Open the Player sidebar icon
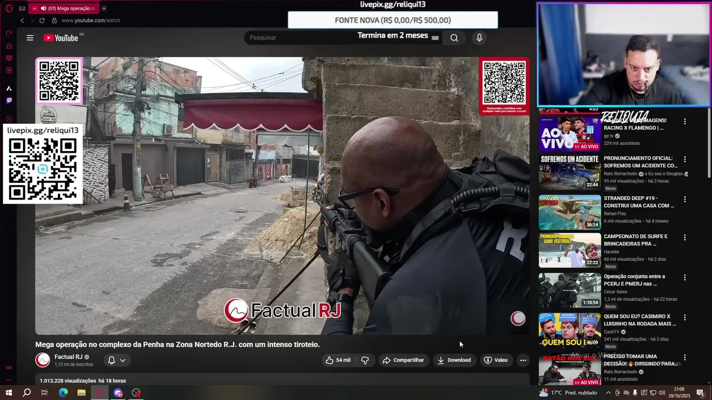The image size is (712, 400). (x=9, y=119)
